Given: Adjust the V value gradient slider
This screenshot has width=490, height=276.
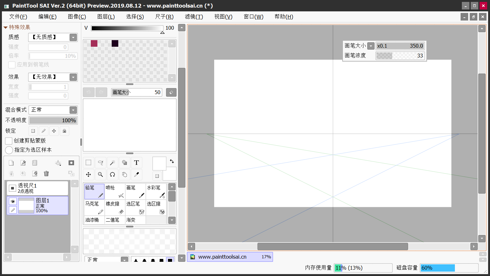Looking at the screenshot, I should (127, 28).
